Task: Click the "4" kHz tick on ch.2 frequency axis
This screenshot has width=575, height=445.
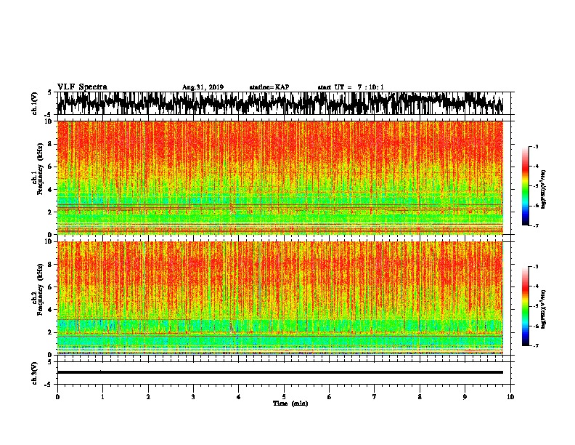Action: click(51, 310)
